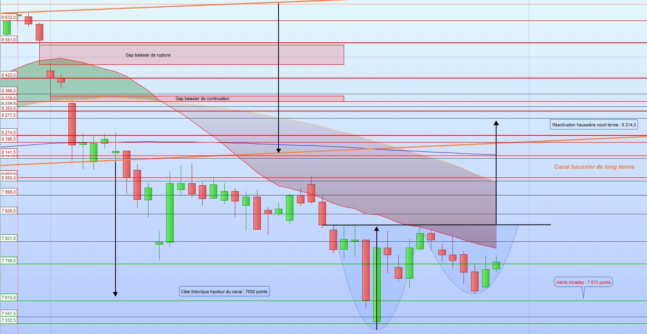Click the 7 557,5 price level label
The height and width of the screenshot is (334, 647).
coord(9,314)
